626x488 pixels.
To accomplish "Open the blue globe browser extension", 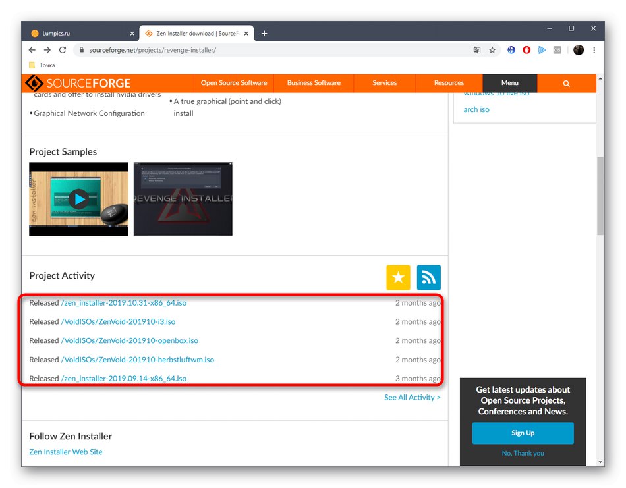I will [x=511, y=50].
